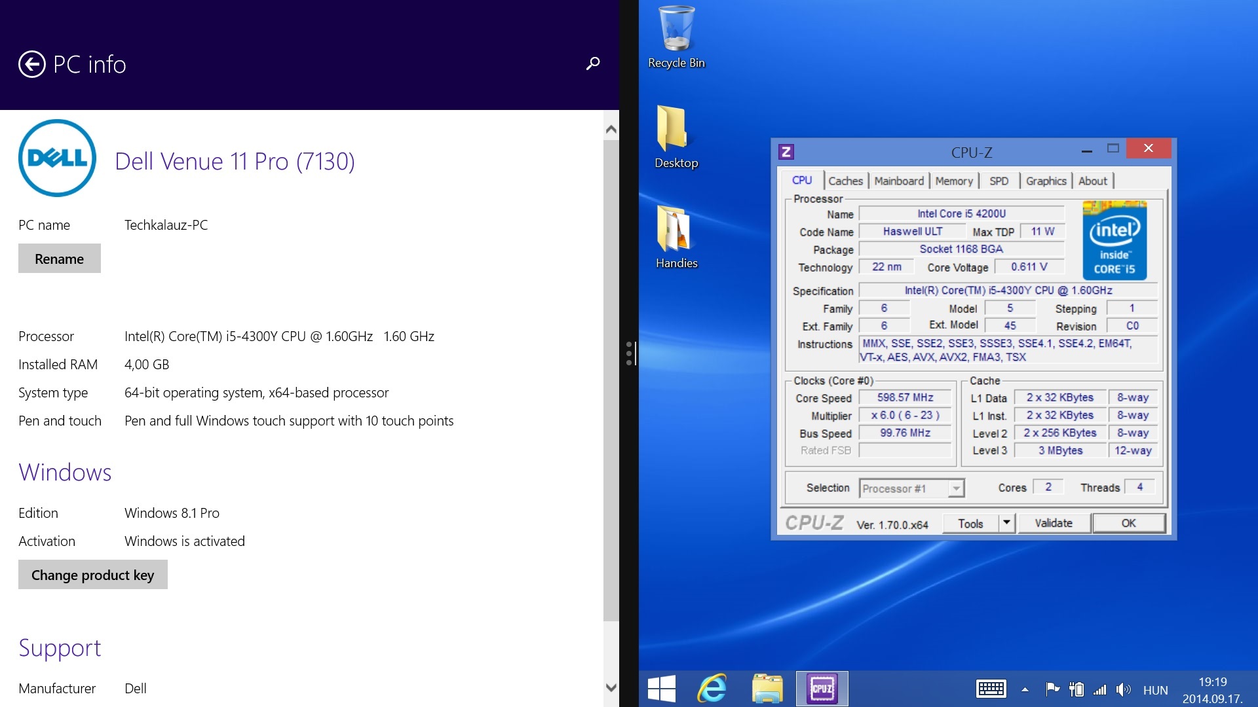The height and width of the screenshot is (707, 1258).
Task: Click the Tools button
Action: click(971, 523)
